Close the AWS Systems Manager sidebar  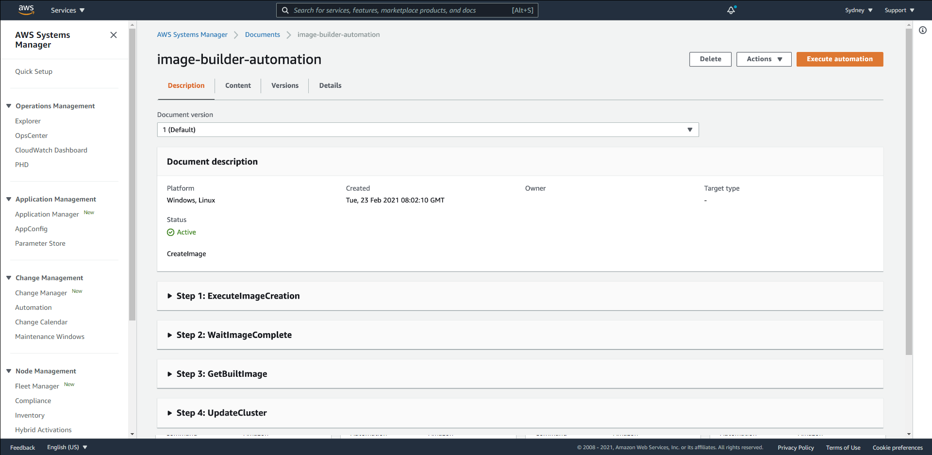tap(114, 35)
